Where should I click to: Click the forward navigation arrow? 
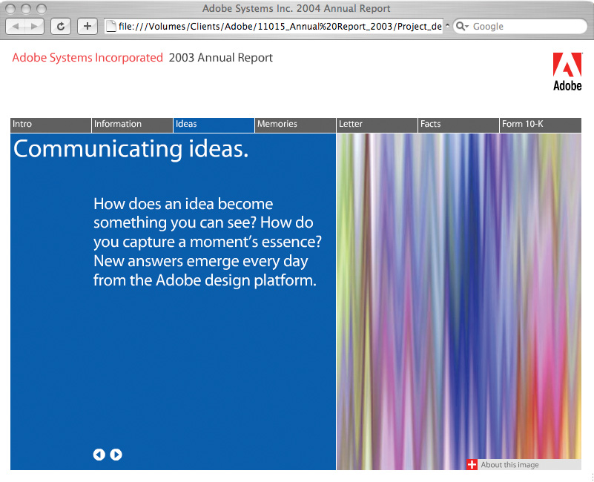(x=34, y=26)
